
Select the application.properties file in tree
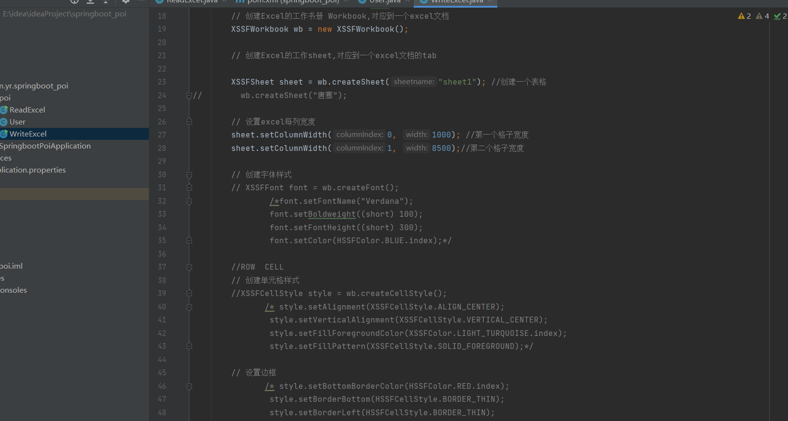click(33, 170)
